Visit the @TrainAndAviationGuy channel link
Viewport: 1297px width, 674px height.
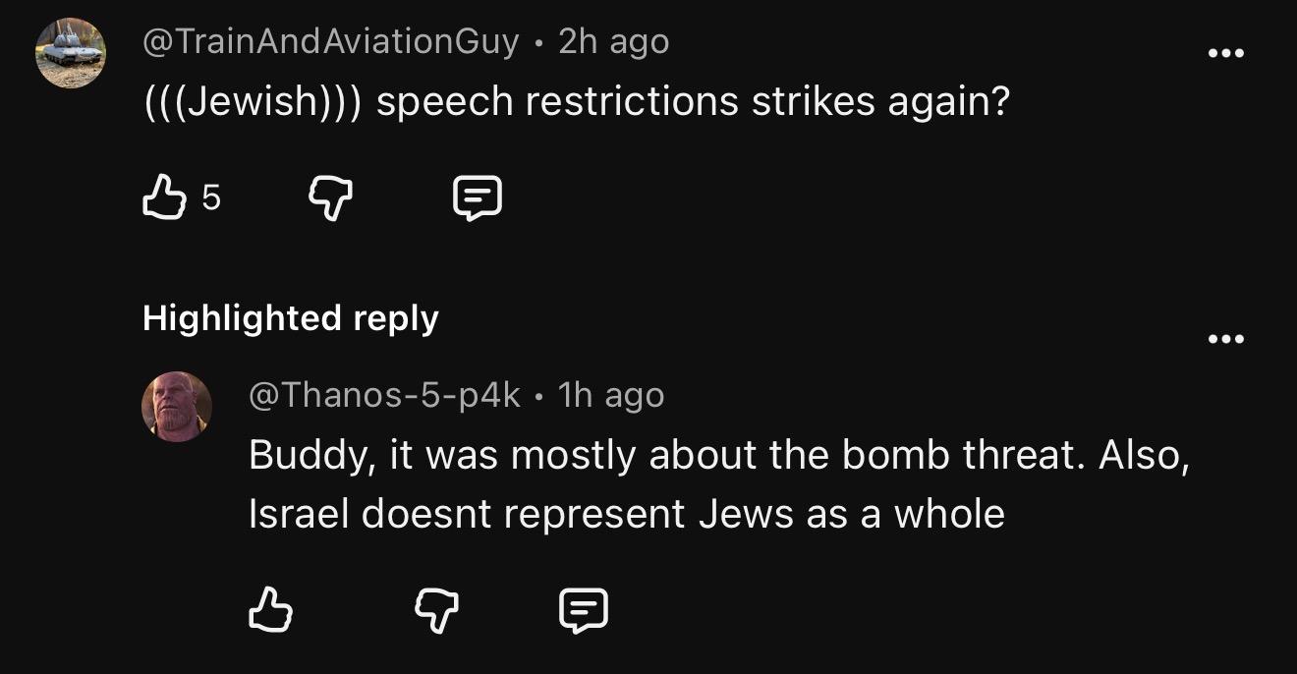(x=330, y=41)
